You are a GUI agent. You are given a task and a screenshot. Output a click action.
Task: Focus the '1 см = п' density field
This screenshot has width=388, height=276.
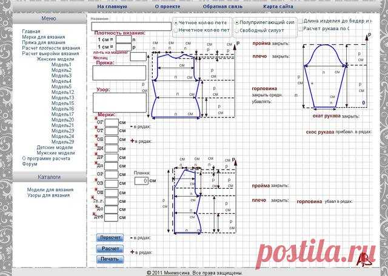click(124, 39)
